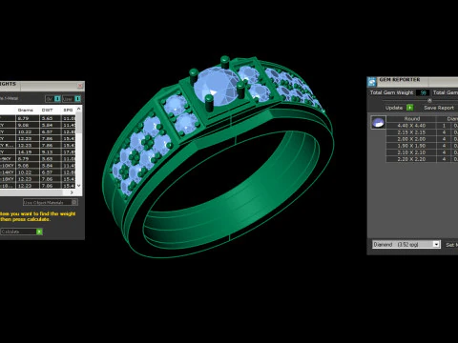The image size is (458, 343).
Task: Click quantity 1 in the 4.40 X 4.40 row
Action: [x=444, y=126]
